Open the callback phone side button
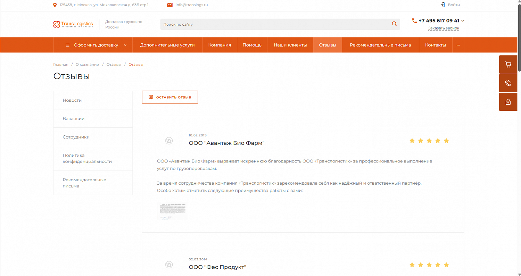The height and width of the screenshot is (276, 521). coord(508,83)
